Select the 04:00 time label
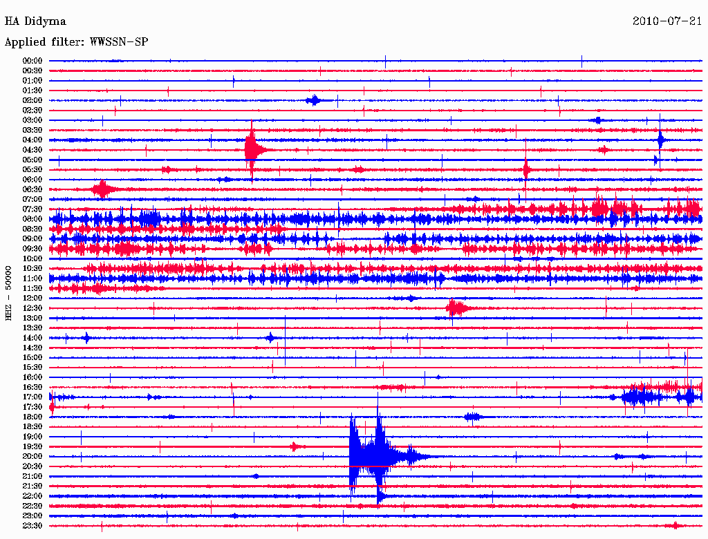 tap(32, 140)
